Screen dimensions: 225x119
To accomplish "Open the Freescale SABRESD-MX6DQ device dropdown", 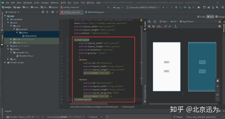I will coord(142,7).
